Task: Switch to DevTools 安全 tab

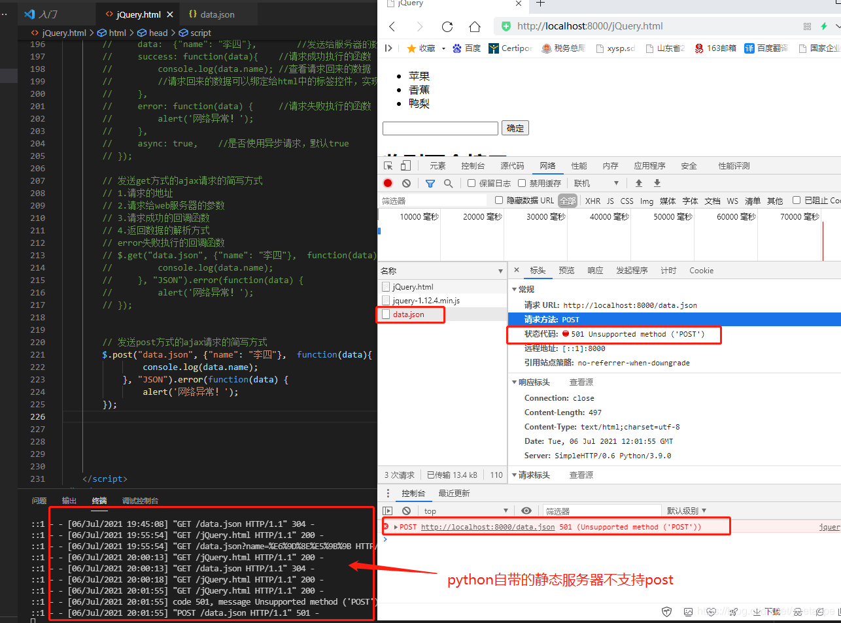Action: click(689, 166)
